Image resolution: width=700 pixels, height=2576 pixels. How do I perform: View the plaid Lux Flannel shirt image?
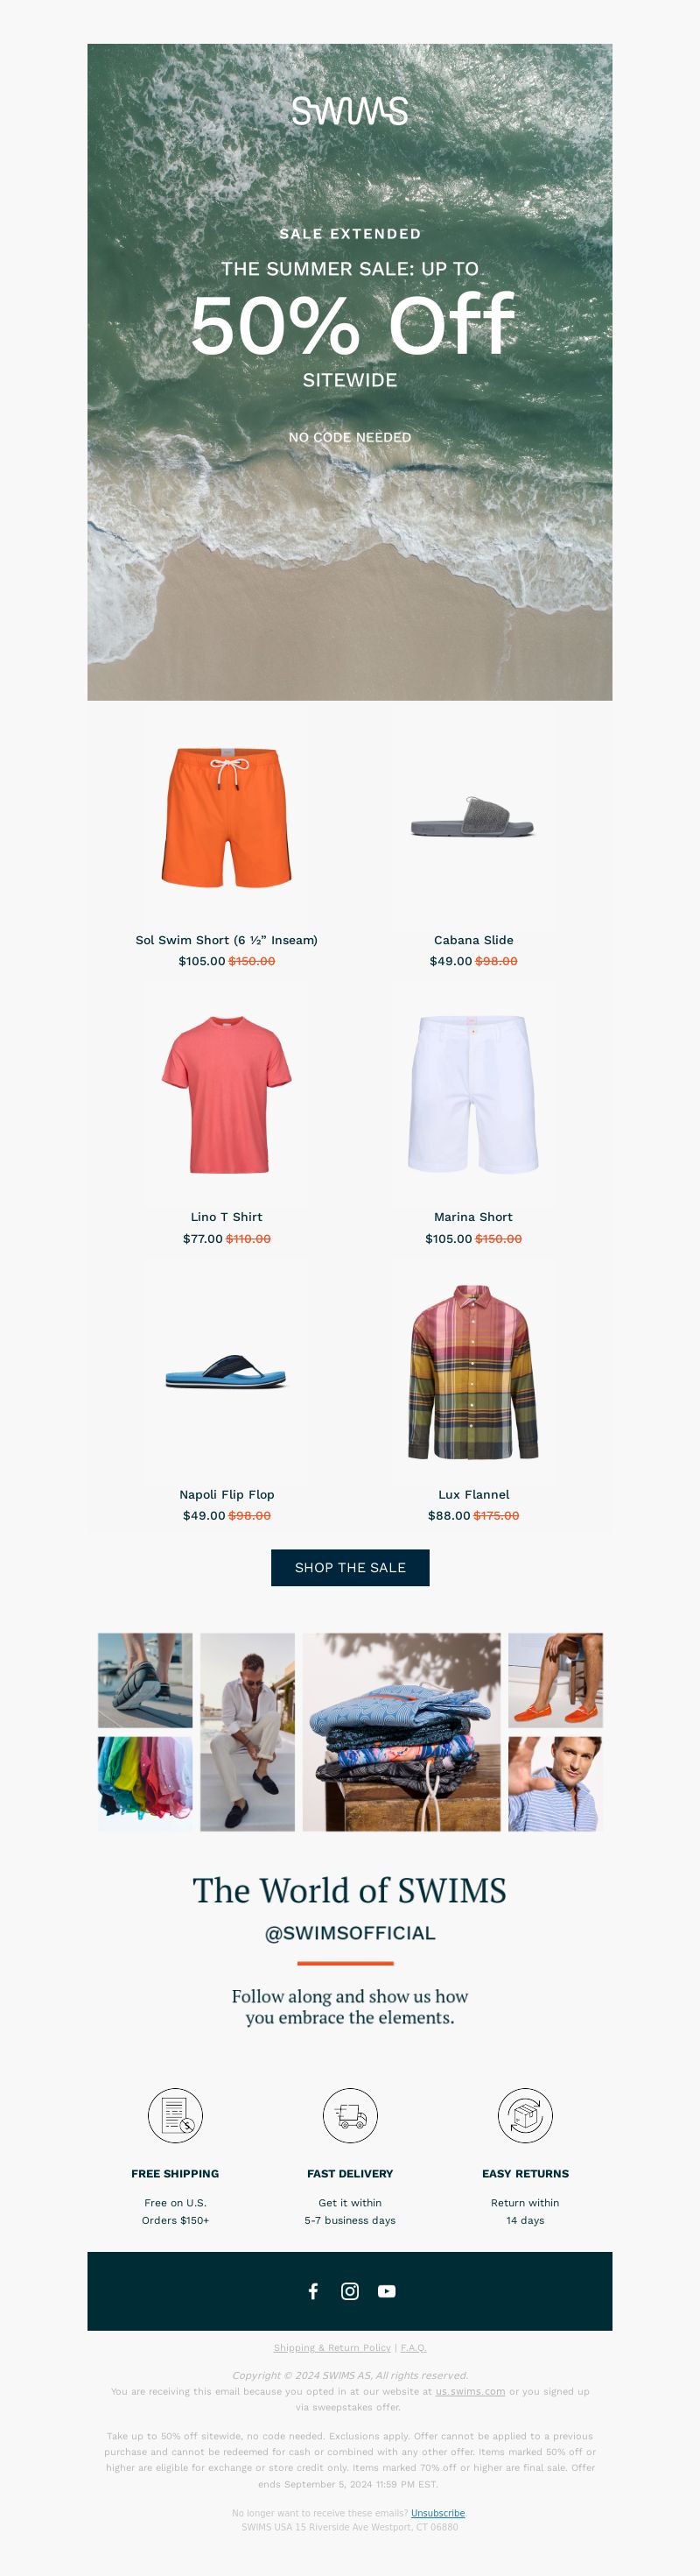[473, 1371]
